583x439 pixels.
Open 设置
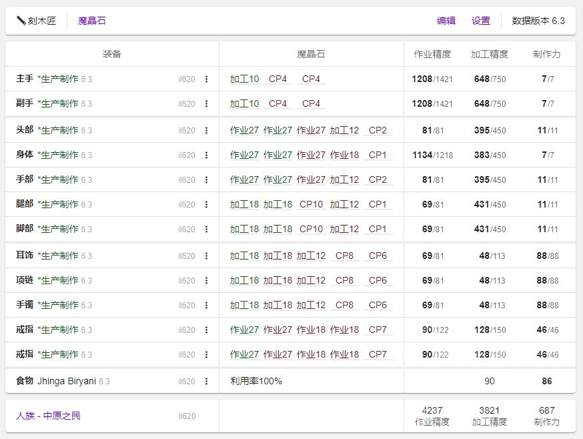(481, 21)
